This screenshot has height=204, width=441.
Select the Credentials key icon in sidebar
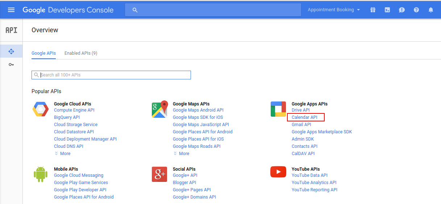11,64
